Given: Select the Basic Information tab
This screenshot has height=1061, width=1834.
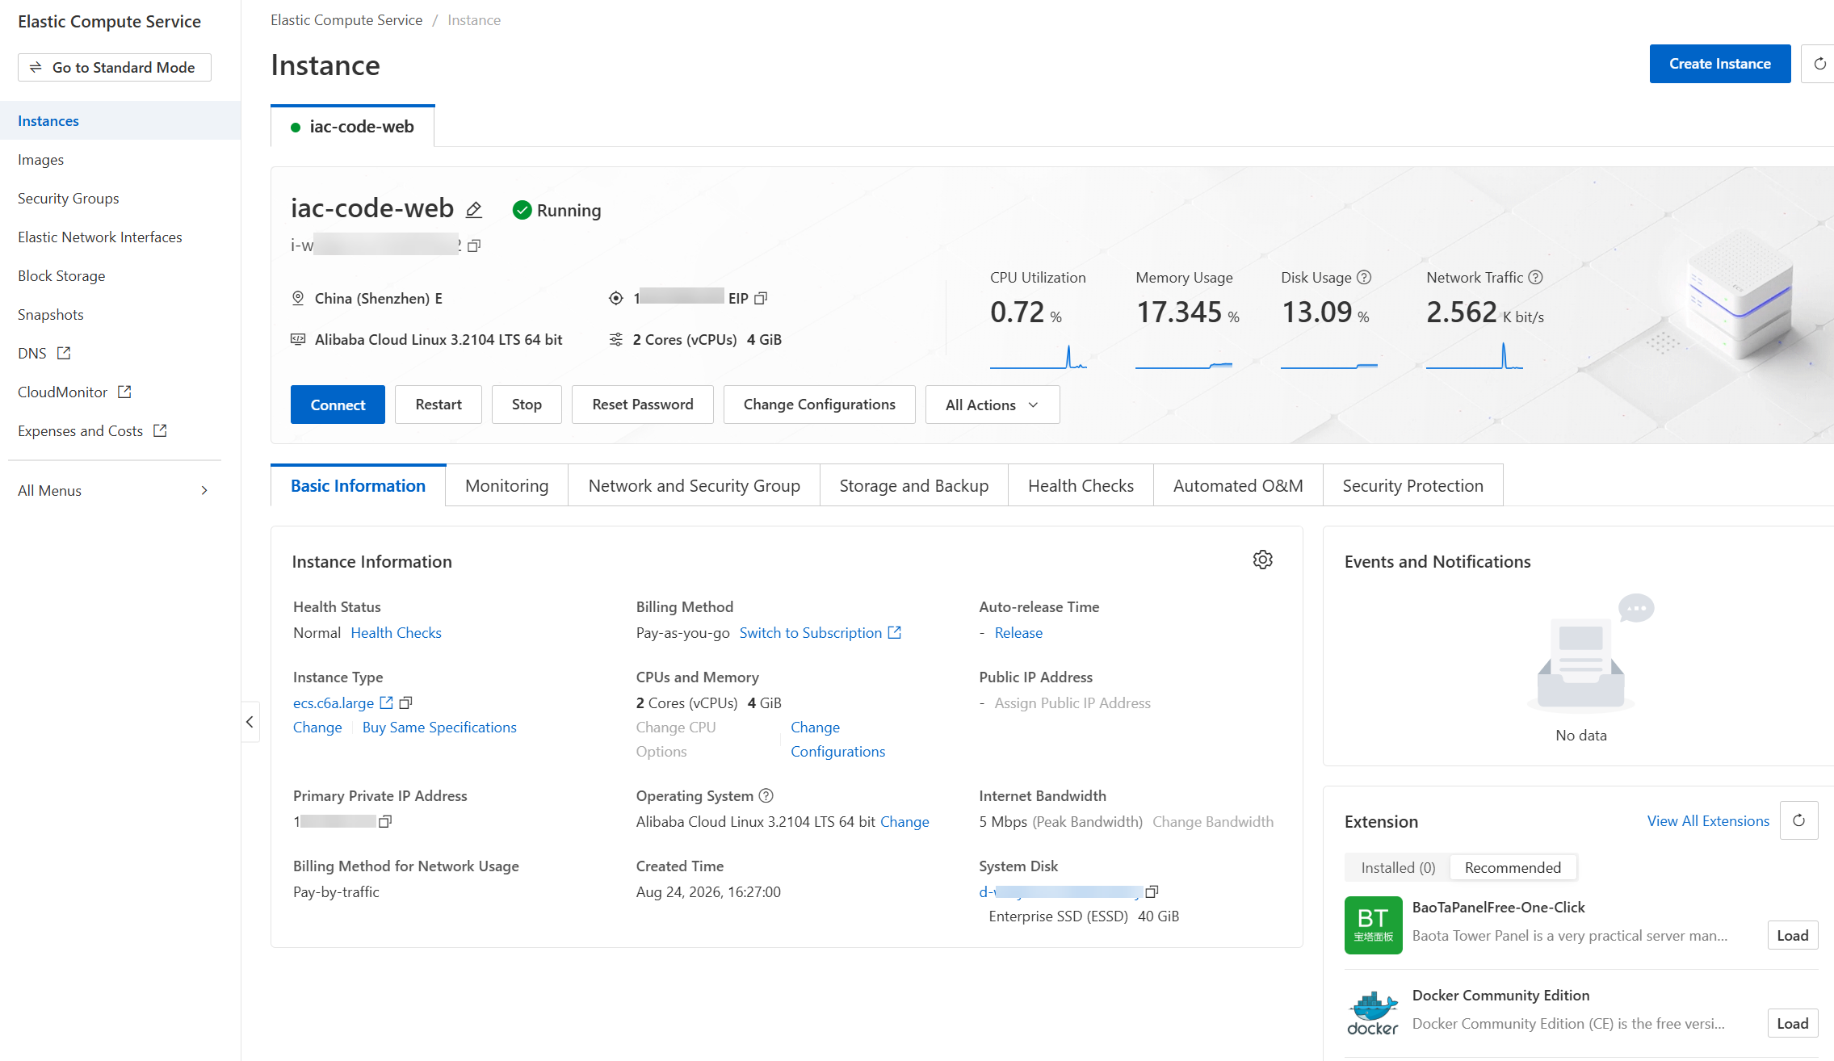Looking at the screenshot, I should click(358, 486).
